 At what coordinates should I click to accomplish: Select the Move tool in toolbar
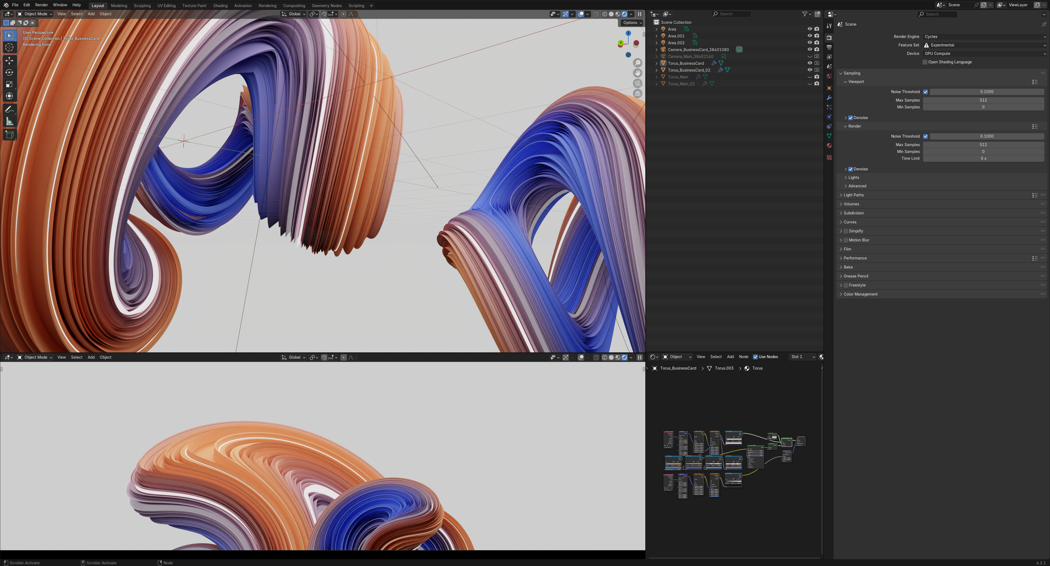(x=9, y=61)
